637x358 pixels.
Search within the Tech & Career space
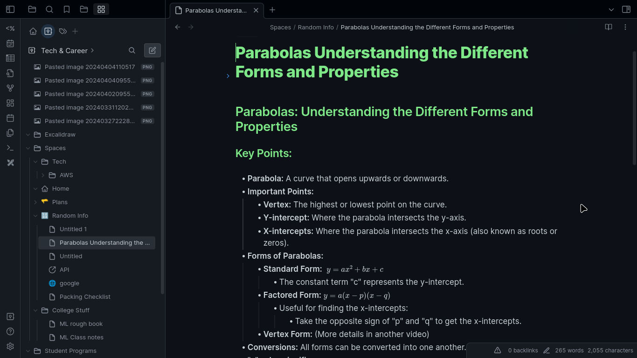point(132,50)
